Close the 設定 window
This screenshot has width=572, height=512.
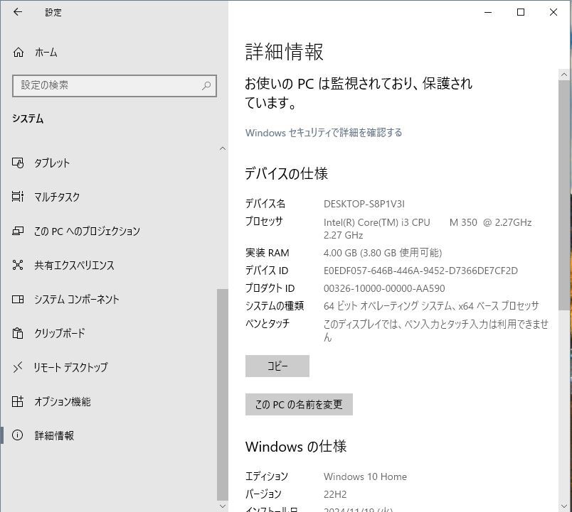(x=554, y=12)
